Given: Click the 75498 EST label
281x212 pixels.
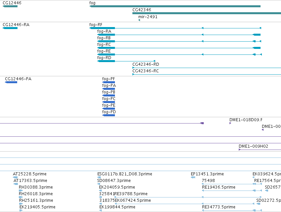Looking at the screenshot, I should click(208, 181).
